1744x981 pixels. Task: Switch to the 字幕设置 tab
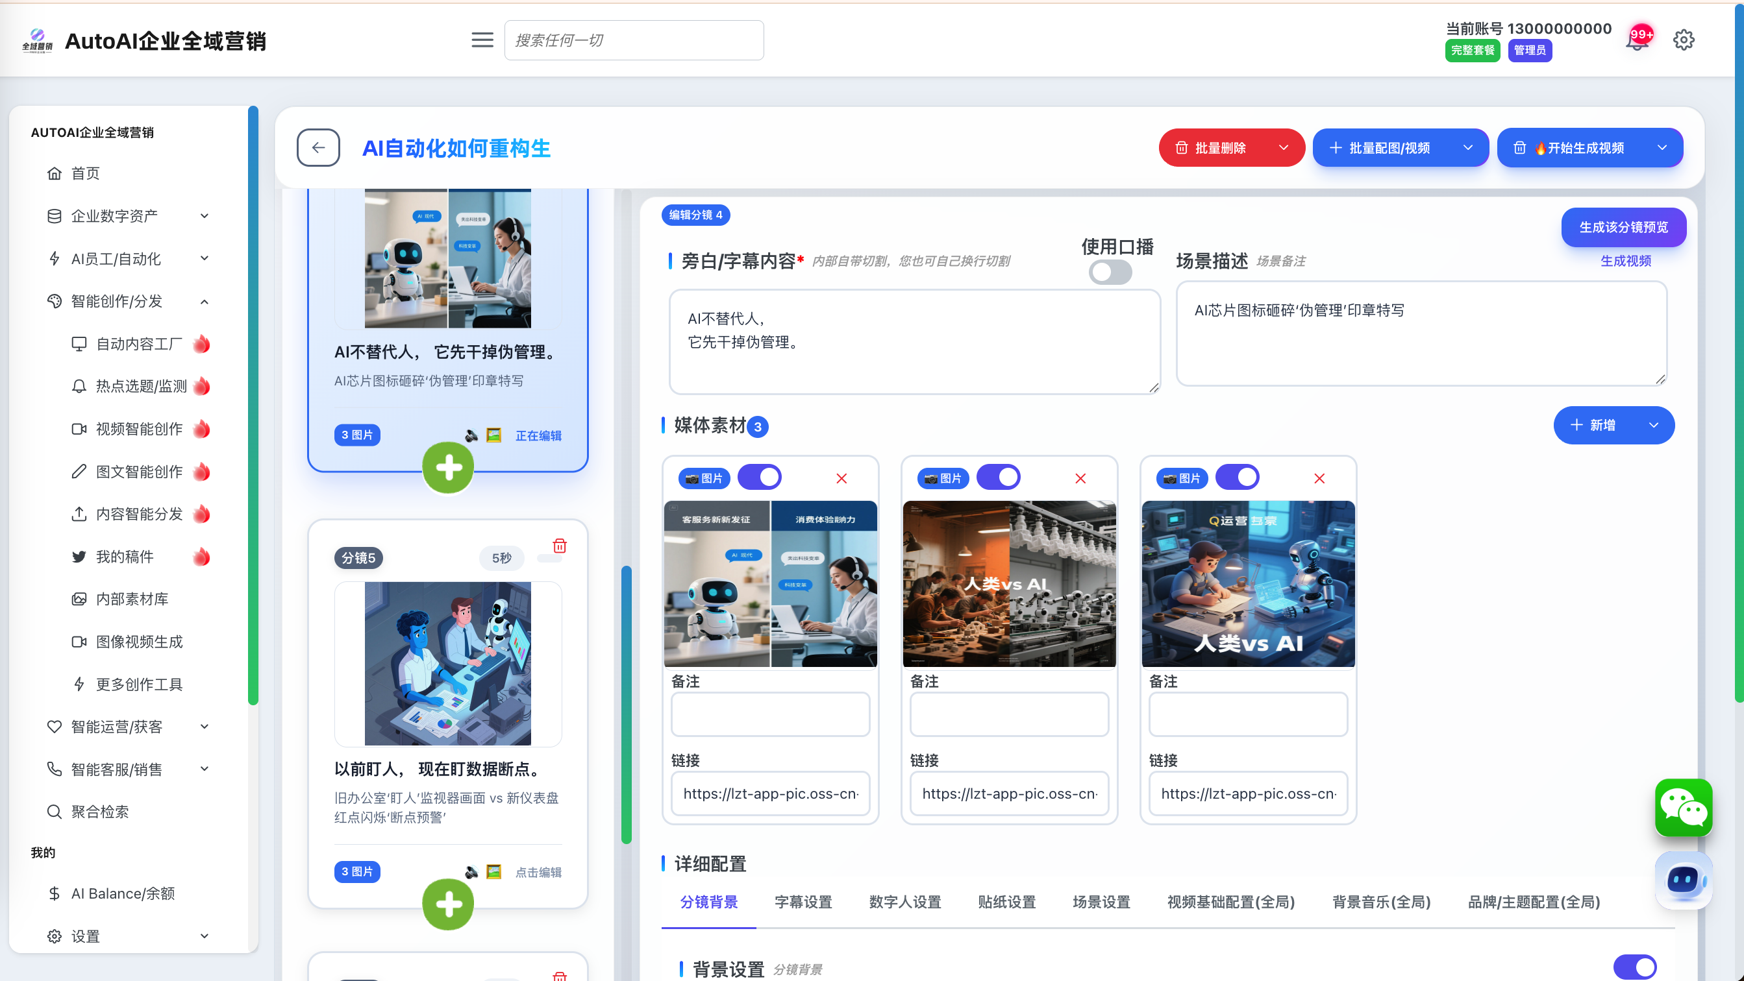click(803, 902)
